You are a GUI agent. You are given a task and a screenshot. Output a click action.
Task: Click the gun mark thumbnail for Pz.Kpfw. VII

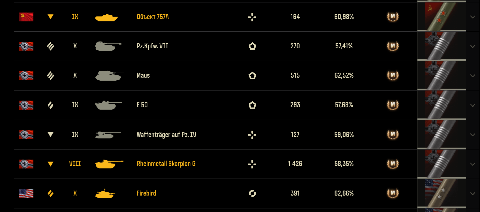coord(441,46)
